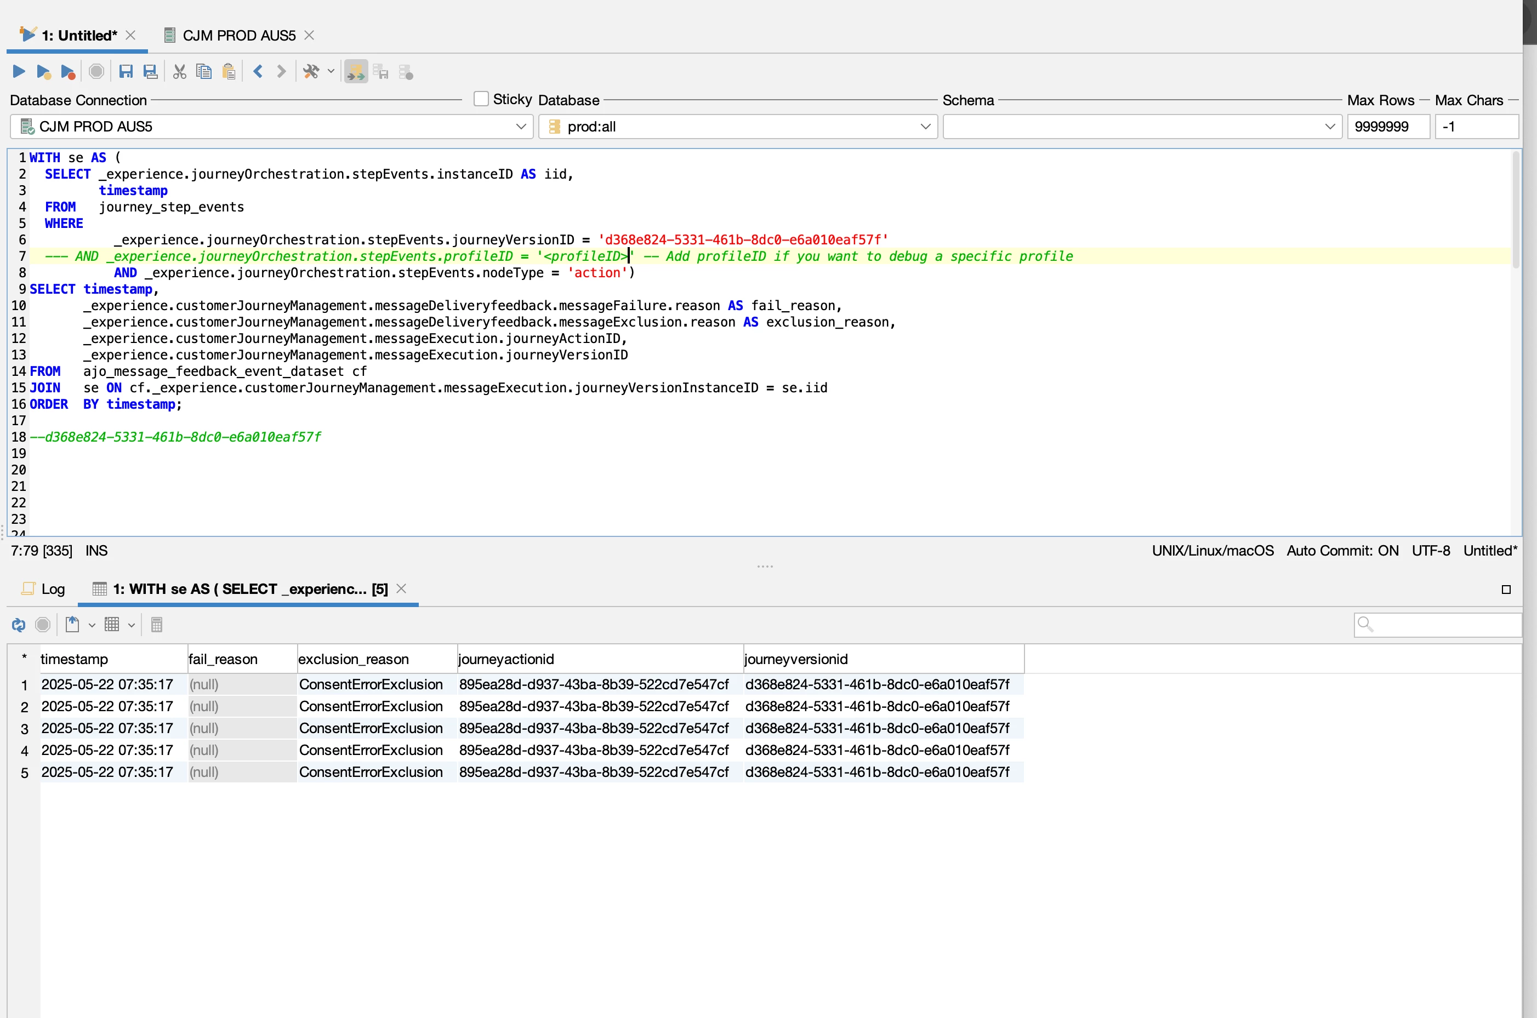Click the Copy documents icon
This screenshot has height=1018, width=1537.
pos(204,71)
